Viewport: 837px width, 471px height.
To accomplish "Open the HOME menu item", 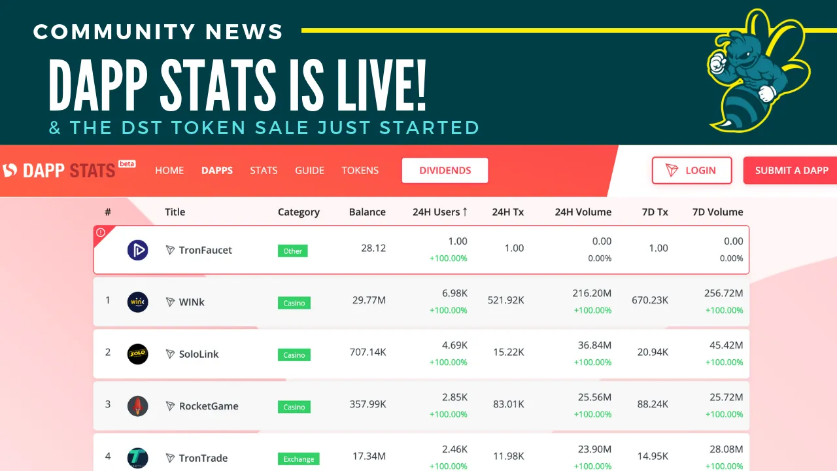I will (x=169, y=170).
